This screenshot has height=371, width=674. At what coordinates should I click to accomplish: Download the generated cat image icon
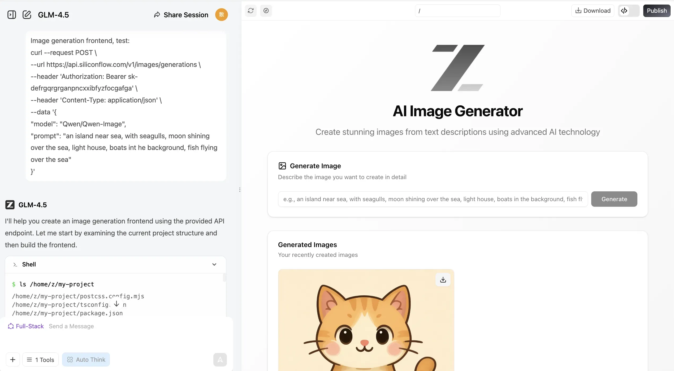coord(443,280)
